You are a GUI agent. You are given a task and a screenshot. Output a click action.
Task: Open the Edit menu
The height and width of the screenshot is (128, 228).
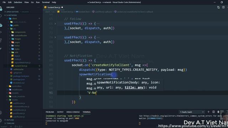pos(10,2)
